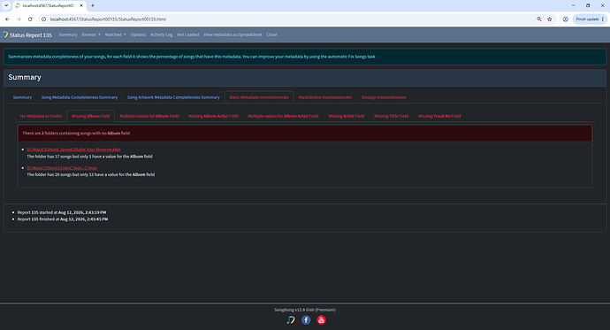Click the browser address bar URL
Screen dimensions: 610x330
(x=108, y=19)
